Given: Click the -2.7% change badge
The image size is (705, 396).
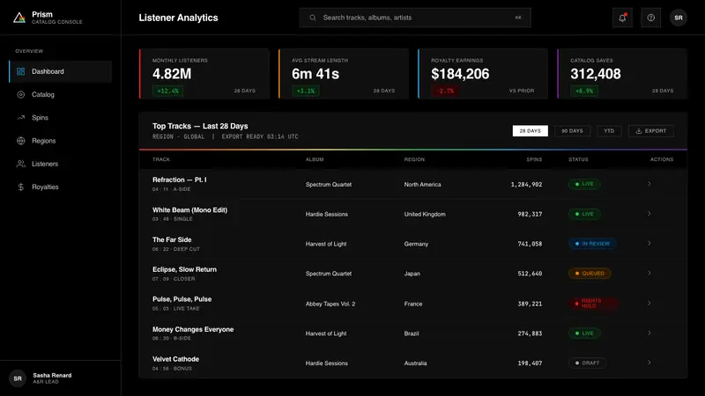Looking at the screenshot, I should point(445,91).
